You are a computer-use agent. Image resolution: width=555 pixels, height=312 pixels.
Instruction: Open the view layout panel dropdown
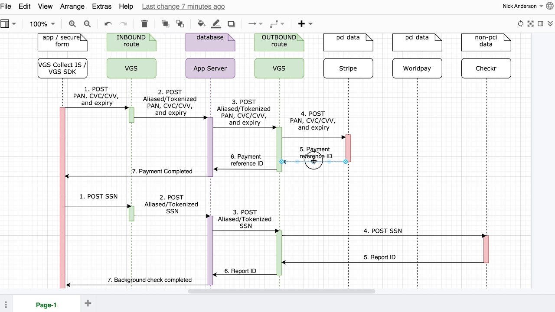coord(8,24)
